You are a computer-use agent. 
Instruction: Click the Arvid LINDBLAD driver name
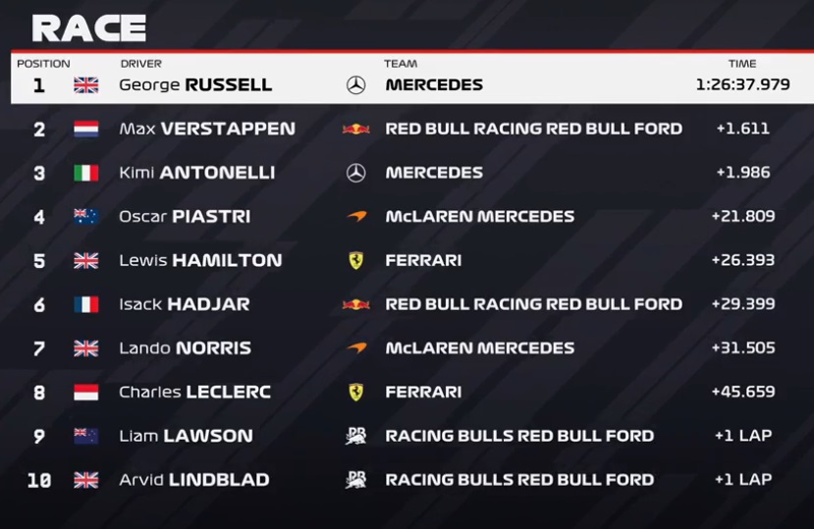[194, 480]
